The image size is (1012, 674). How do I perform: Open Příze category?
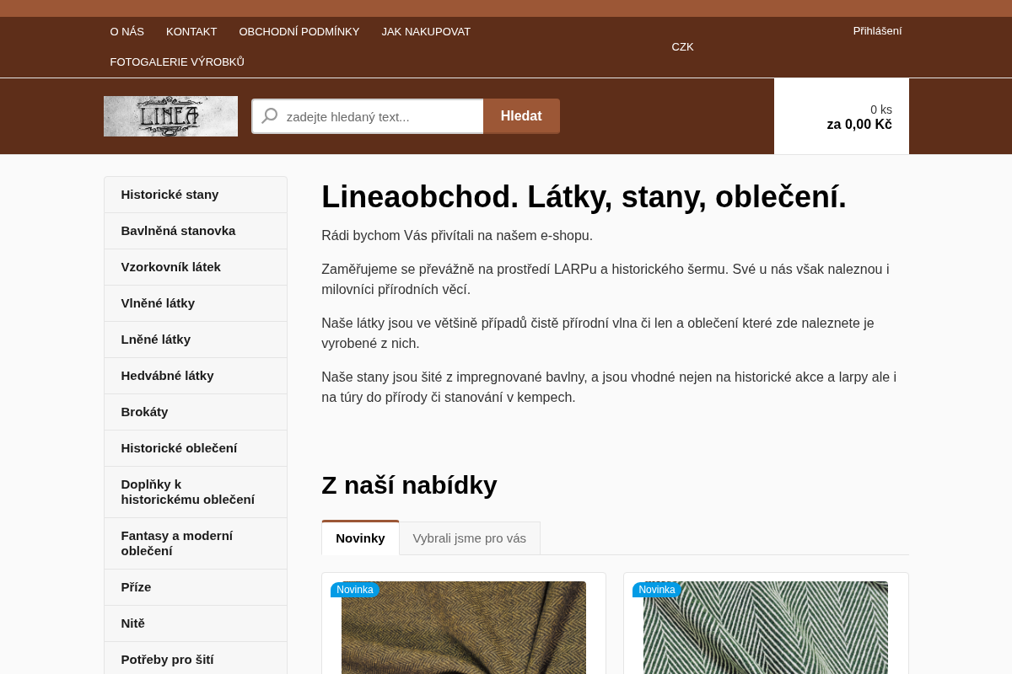pyautogui.click(x=196, y=587)
